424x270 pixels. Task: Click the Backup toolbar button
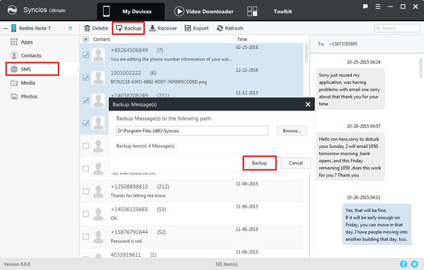(128, 28)
